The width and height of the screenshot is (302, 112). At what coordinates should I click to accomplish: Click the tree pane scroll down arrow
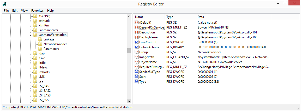[129, 101]
